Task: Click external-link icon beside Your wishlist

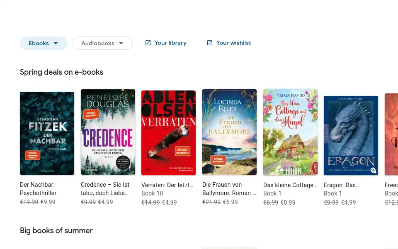Action: [x=210, y=43]
